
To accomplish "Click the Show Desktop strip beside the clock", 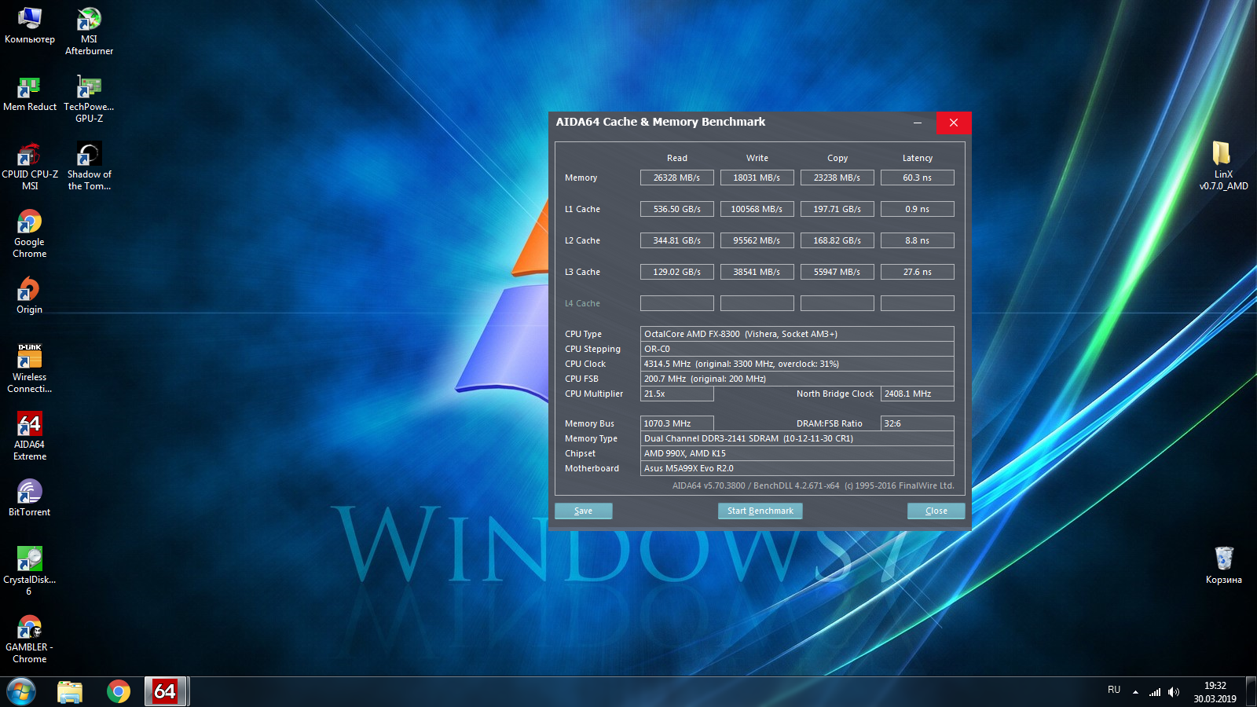I will coord(1251,692).
